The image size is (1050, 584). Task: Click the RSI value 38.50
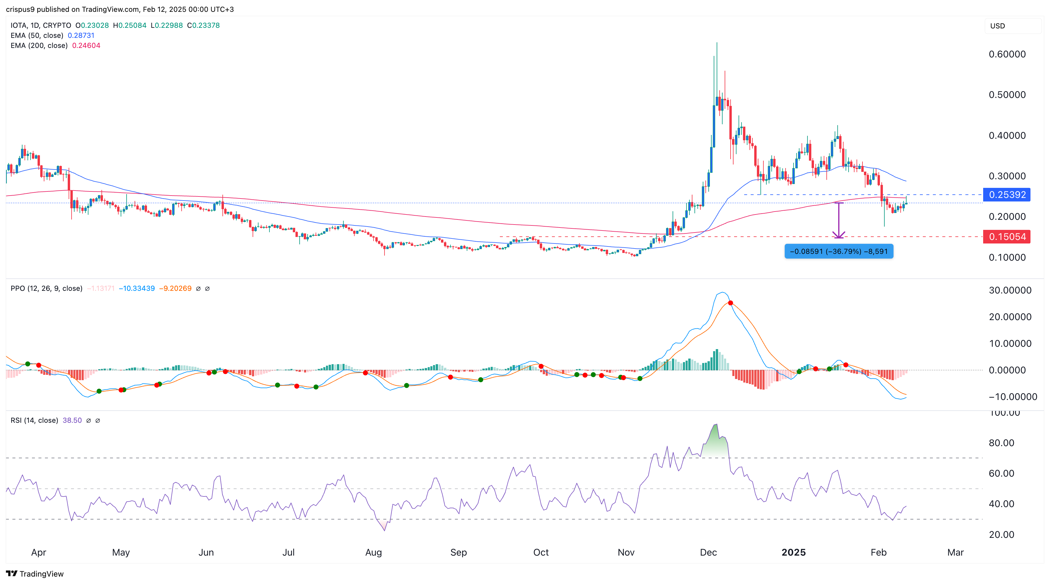tap(72, 420)
